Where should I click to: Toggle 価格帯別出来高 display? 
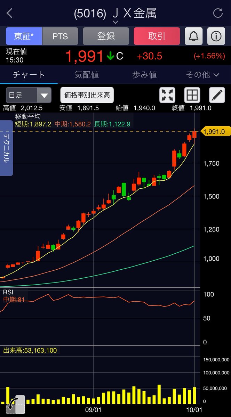(x=87, y=95)
